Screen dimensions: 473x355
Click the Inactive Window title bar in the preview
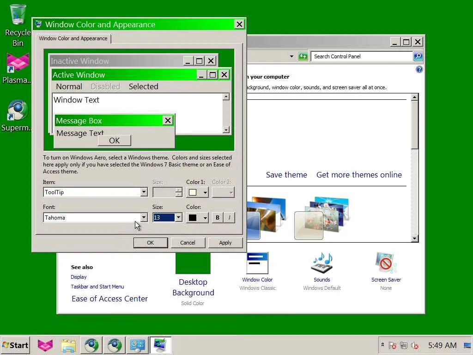coord(116,61)
